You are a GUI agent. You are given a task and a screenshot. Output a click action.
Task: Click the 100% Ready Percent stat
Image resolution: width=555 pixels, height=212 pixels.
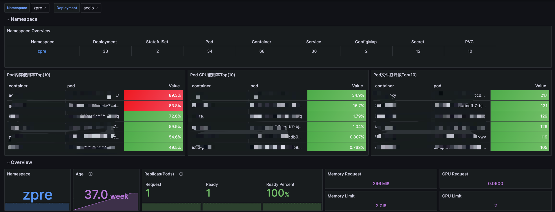[278, 193]
